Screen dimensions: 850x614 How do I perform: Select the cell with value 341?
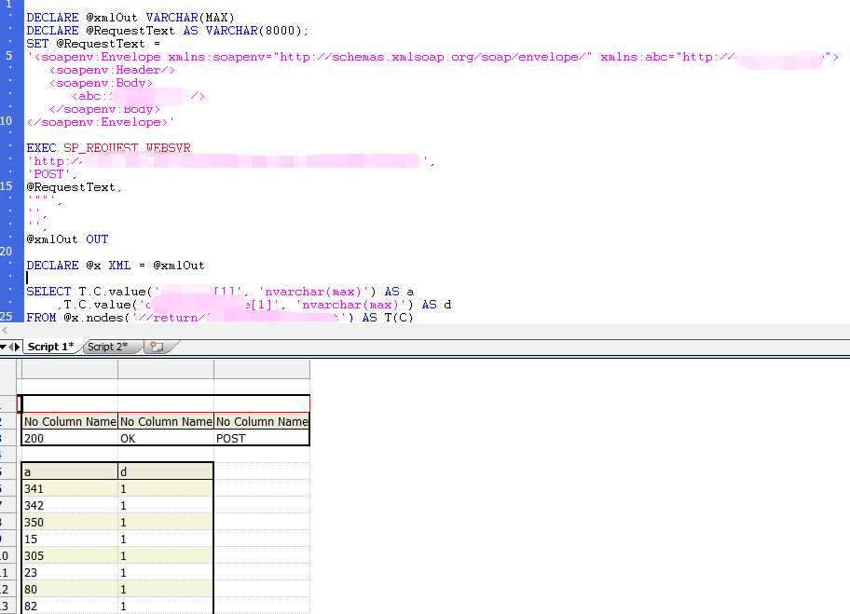click(70, 488)
